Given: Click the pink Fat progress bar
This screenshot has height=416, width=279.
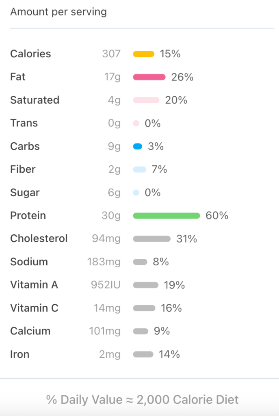Looking at the screenshot, I should (x=149, y=77).
